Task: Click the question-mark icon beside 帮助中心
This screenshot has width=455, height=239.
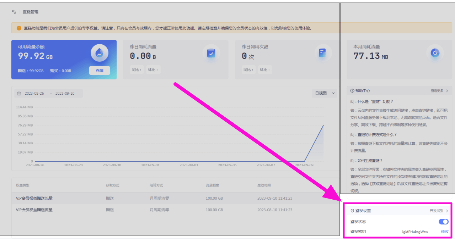Action: (352, 91)
